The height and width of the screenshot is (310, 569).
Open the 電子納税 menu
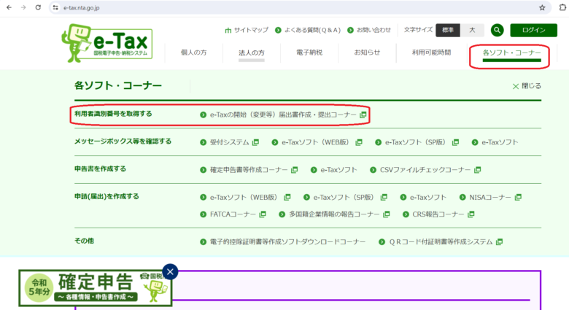[x=309, y=53]
